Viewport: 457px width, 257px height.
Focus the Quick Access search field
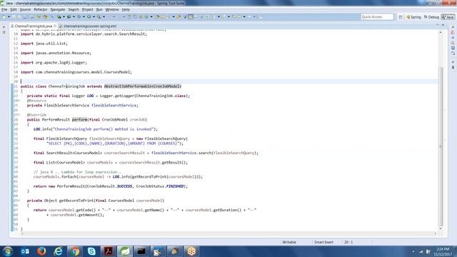377,17
